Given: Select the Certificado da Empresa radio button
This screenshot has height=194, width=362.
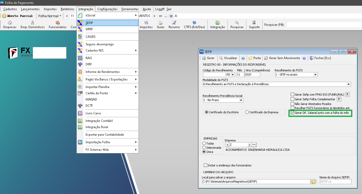Looking at the screenshot, I should tap(247, 112).
